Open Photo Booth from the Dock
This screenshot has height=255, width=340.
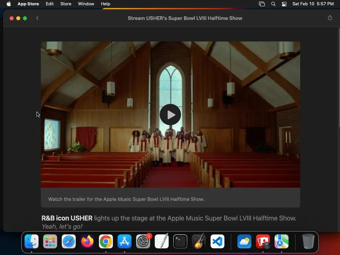(x=263, y=241)
